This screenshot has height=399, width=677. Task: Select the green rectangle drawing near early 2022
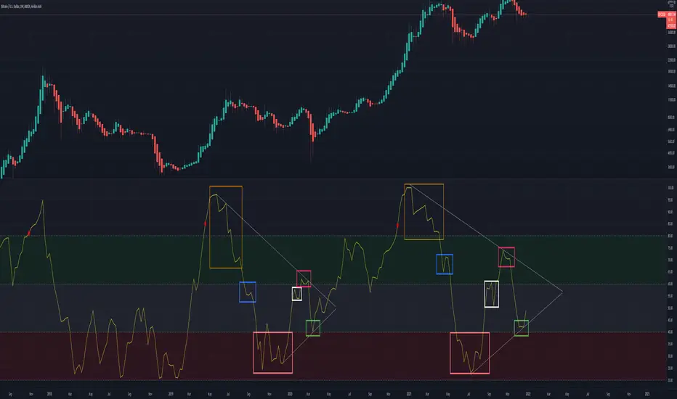click(x=521, y=328)
